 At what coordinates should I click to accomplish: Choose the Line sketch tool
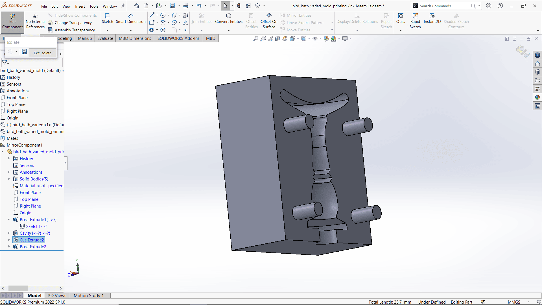coord(152,15)
